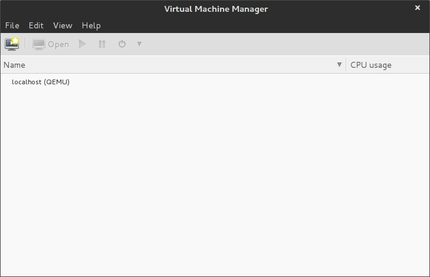
Task: Toggle the sort arrow in the Name column
Action: pos(339,65)
